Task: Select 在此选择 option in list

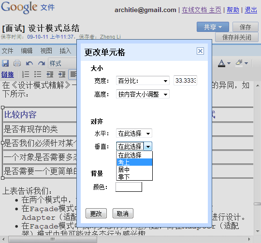Action: click(134, 155)
